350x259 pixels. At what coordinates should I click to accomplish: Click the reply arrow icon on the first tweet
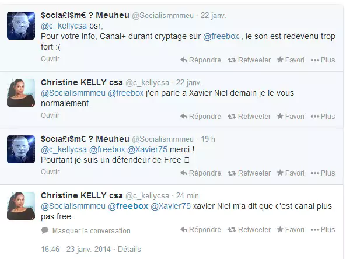tap(184, 60)
